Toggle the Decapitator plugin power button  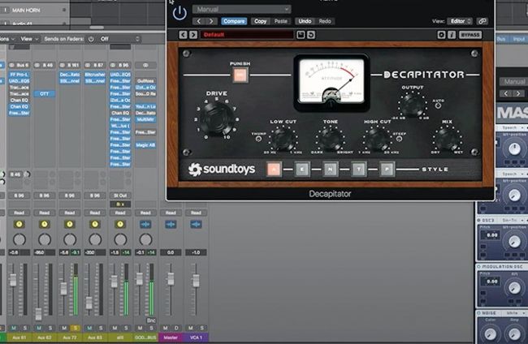click(x=180, y=12)
